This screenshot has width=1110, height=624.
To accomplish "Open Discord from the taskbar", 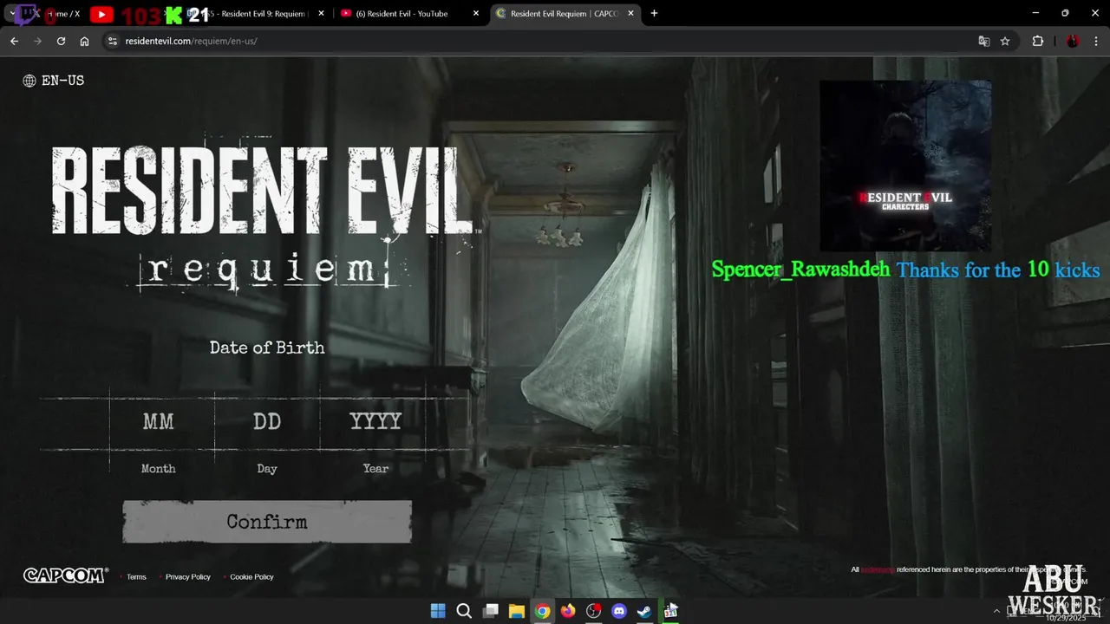I will click(x=619, y=611).
